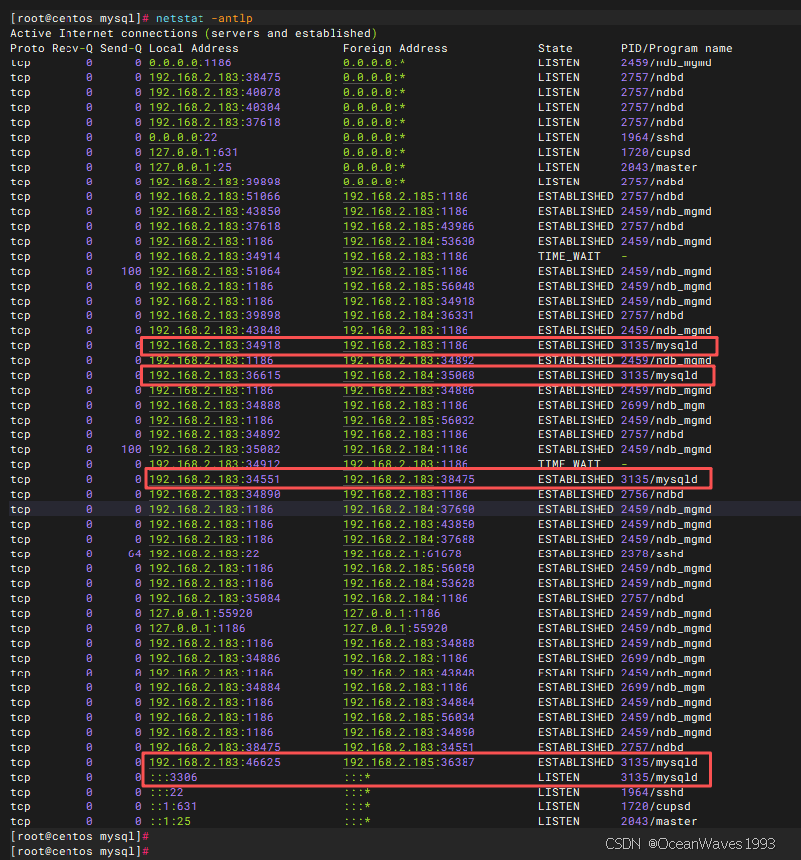801x860 pixels.
Task: Click foreign address 192.168.2.184:37690
Action: point(409,509)
